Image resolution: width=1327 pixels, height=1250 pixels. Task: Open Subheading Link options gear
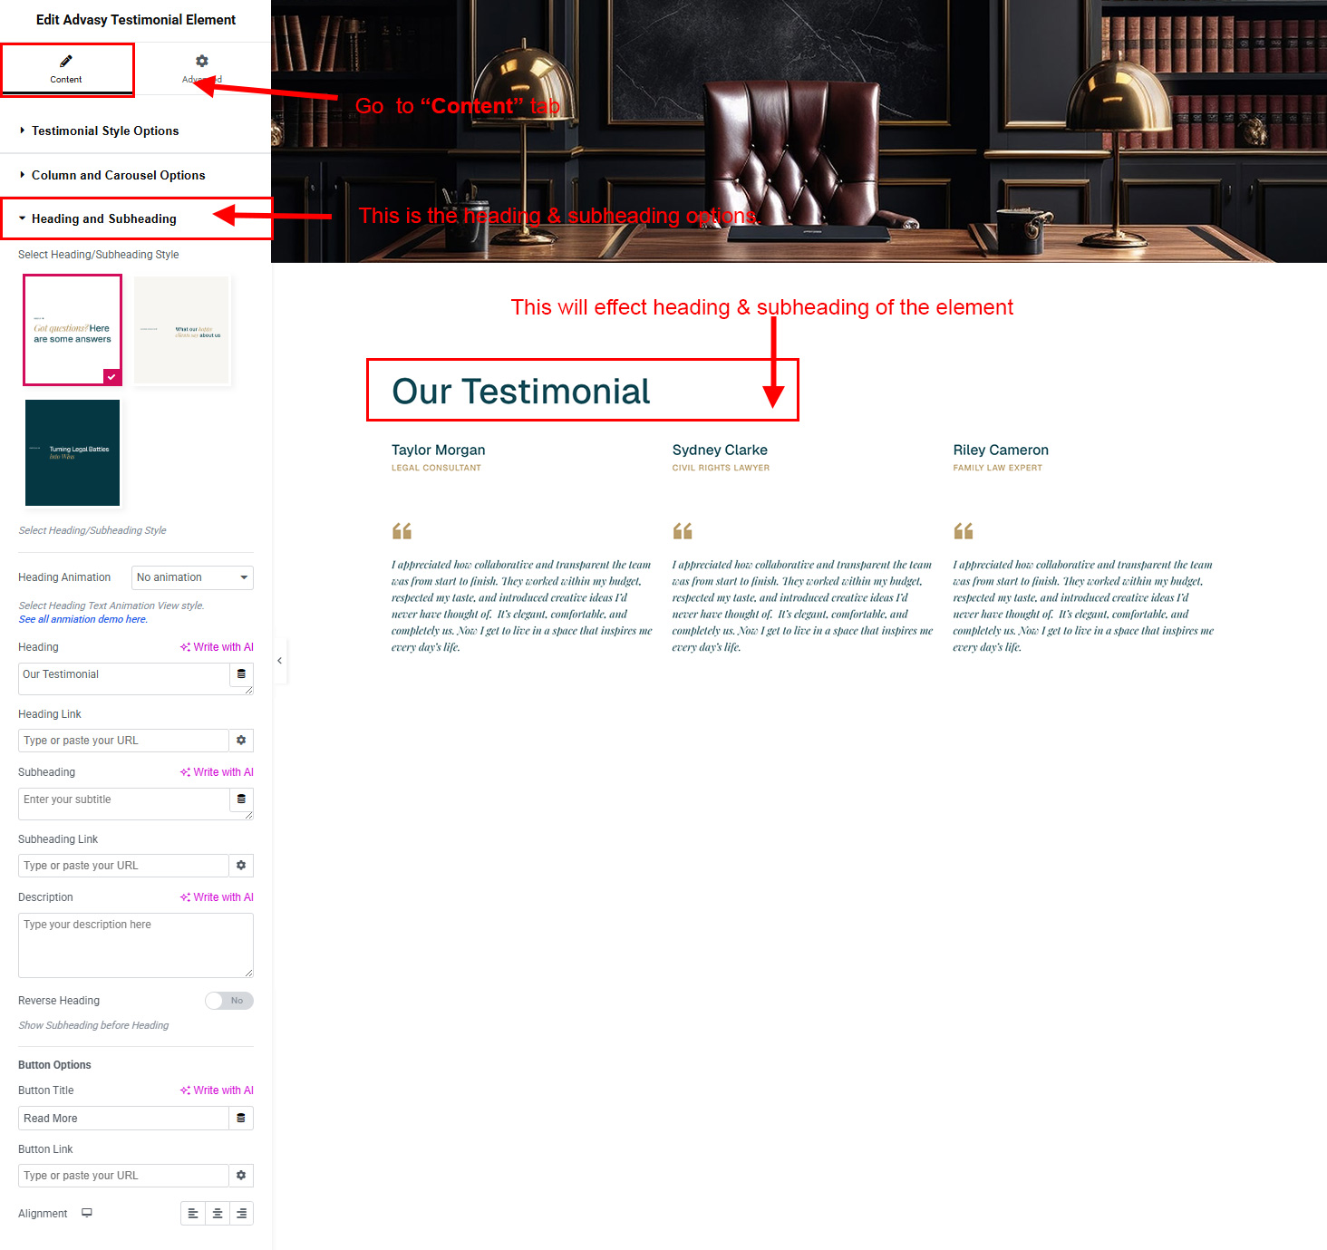[241, 866]
